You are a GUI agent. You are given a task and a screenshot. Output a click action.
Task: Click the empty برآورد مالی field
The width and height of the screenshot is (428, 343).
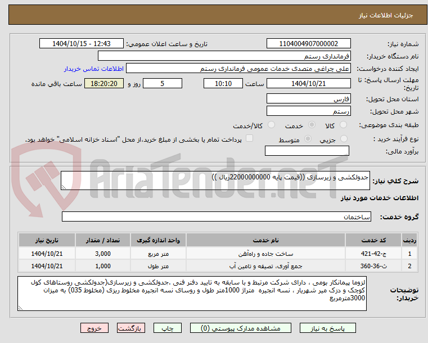(307, 151)
